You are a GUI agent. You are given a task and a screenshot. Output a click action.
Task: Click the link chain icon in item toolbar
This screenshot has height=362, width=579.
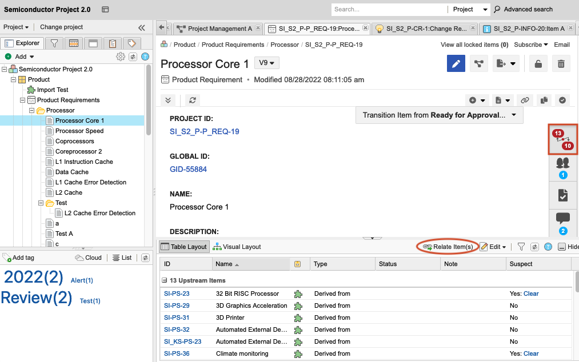525,100
